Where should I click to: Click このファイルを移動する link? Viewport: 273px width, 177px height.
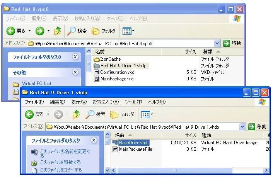60,162
